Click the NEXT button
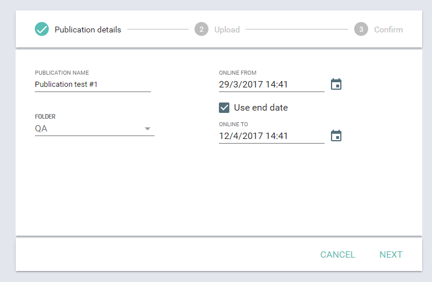 coord(391,255)
